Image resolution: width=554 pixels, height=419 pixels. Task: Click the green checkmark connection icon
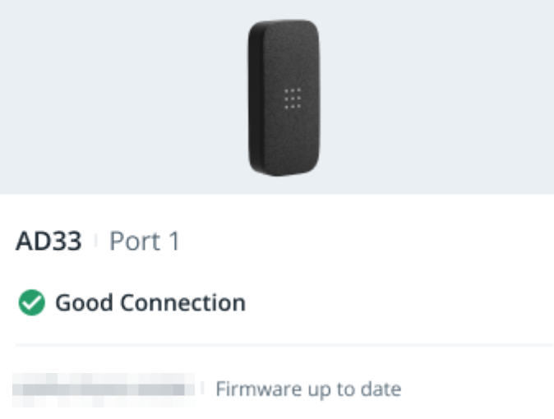31,303
